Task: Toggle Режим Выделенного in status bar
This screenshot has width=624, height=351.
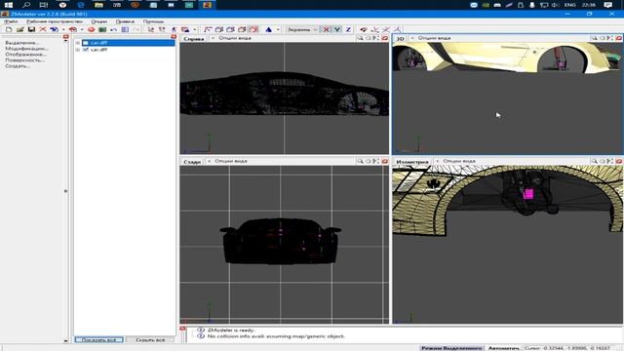Action: [x=451, y=348]
